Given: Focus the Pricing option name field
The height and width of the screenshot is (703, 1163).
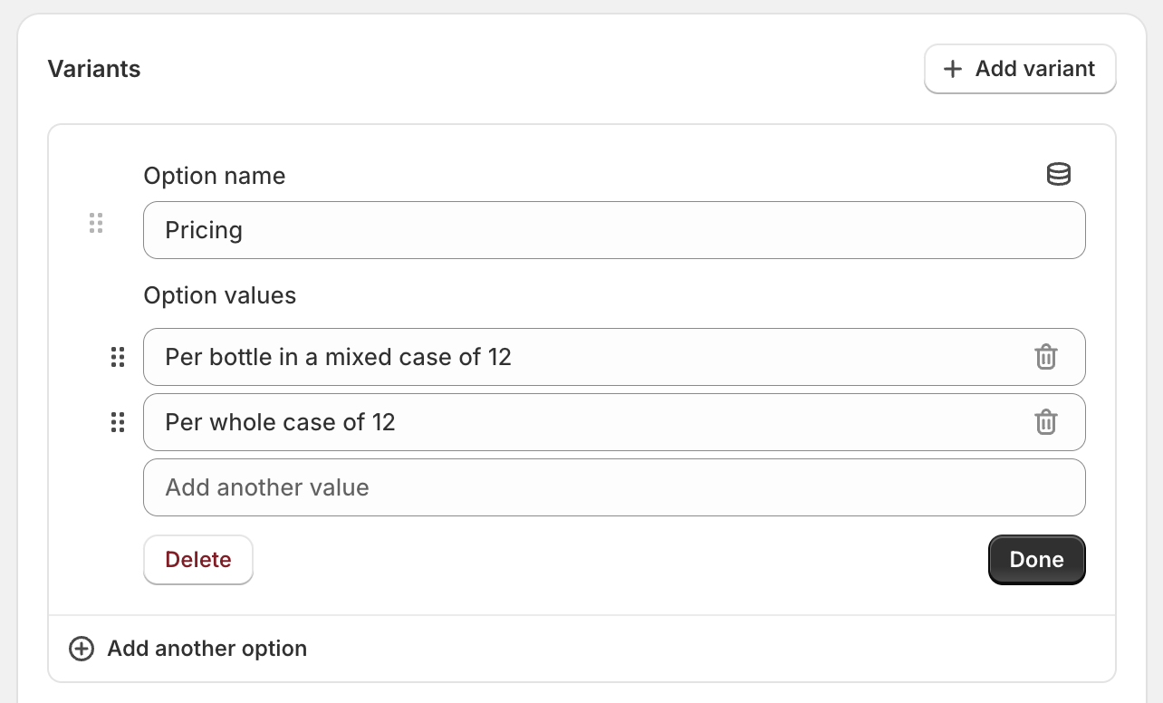Looking at the screenshot, I should [614, 230].
